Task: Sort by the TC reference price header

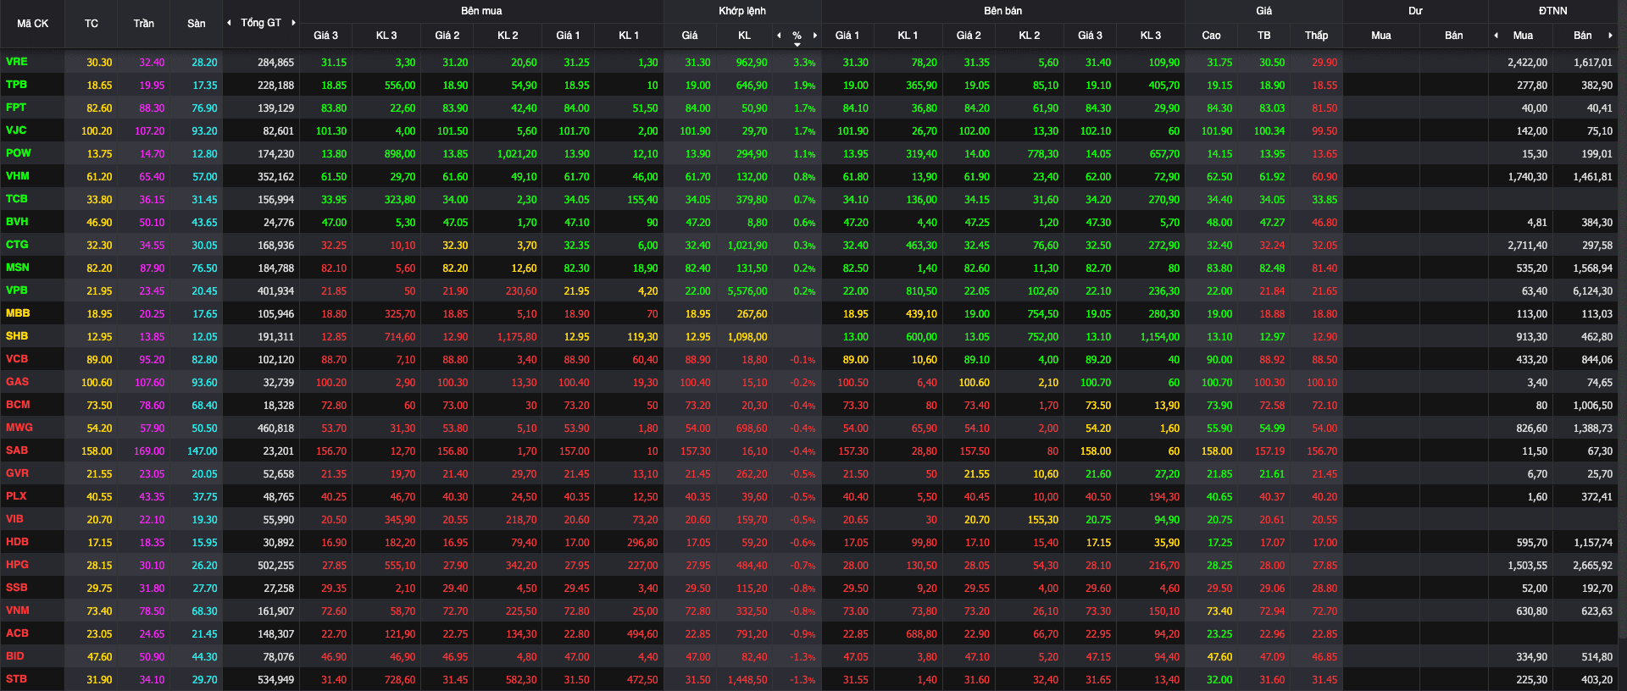Action: (92, 24)
